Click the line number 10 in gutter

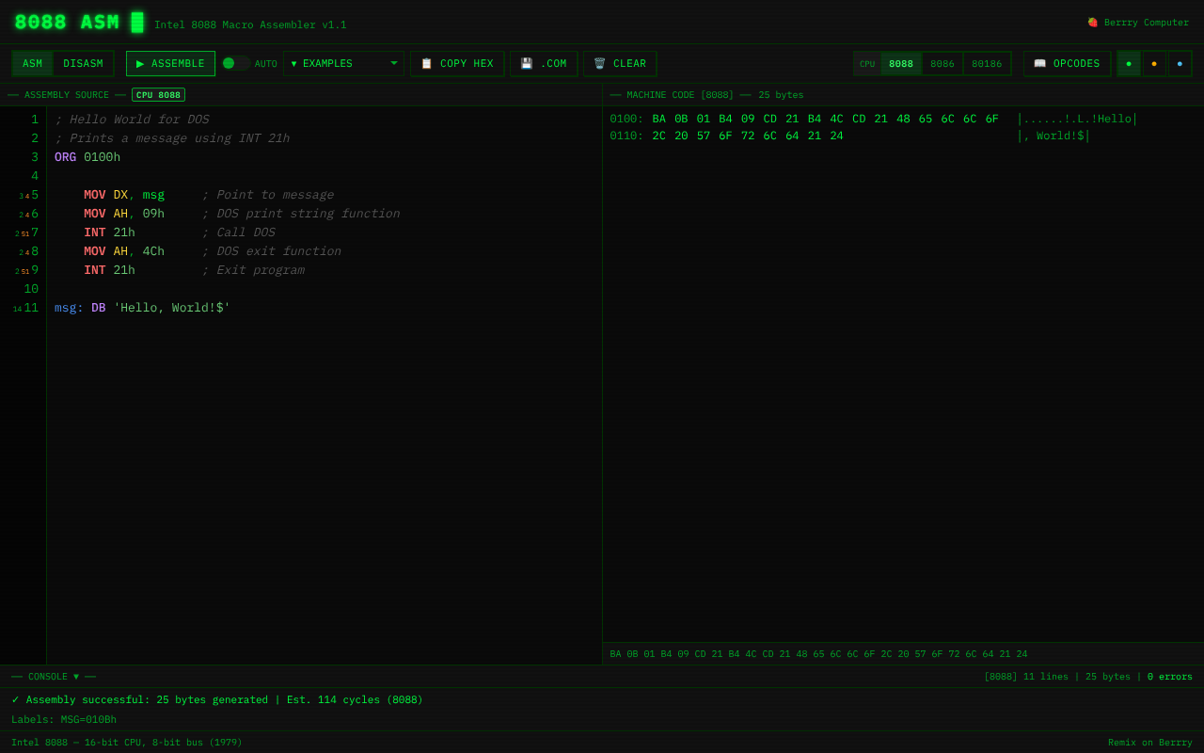(31, 289)
